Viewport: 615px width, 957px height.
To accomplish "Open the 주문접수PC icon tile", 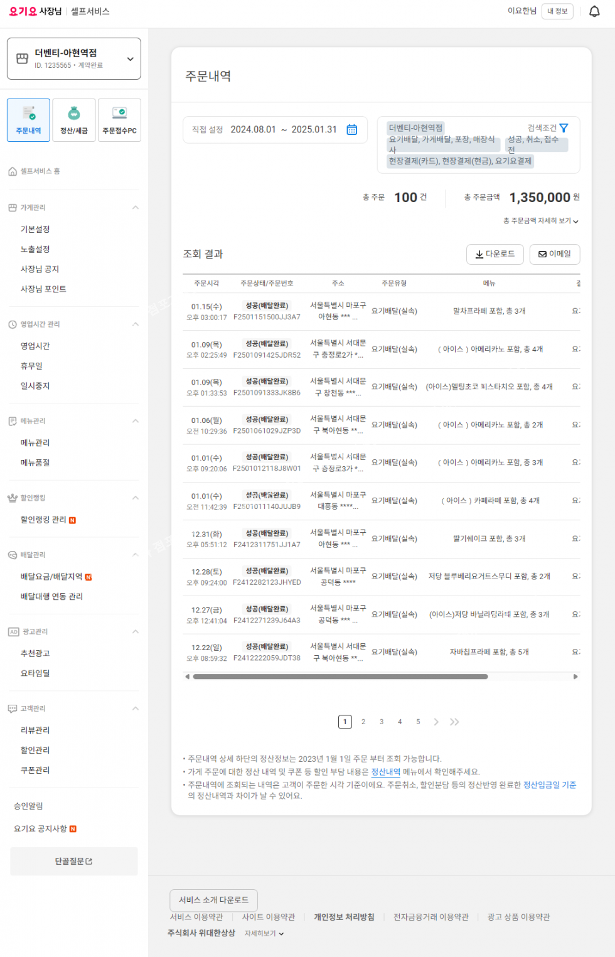I will pos(119,120).
